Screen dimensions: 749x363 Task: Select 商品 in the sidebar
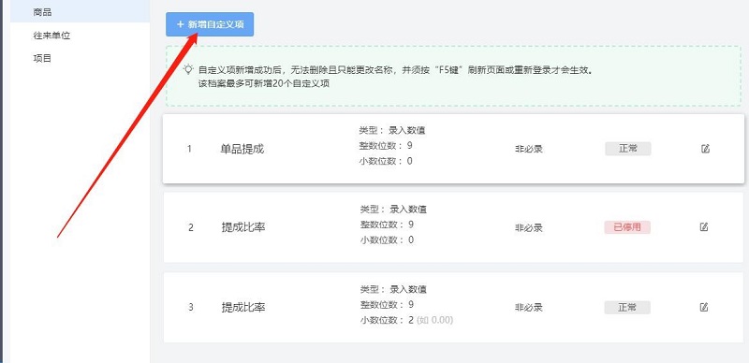(x=80, y=12)
